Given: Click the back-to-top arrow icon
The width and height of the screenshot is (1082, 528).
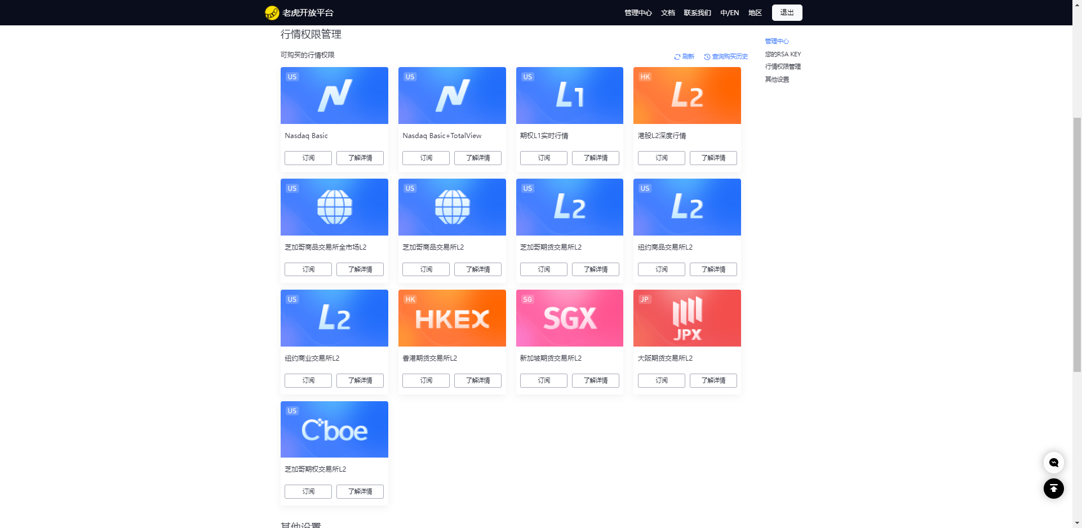Looking at the screenshot, I should click(1053, 489).
